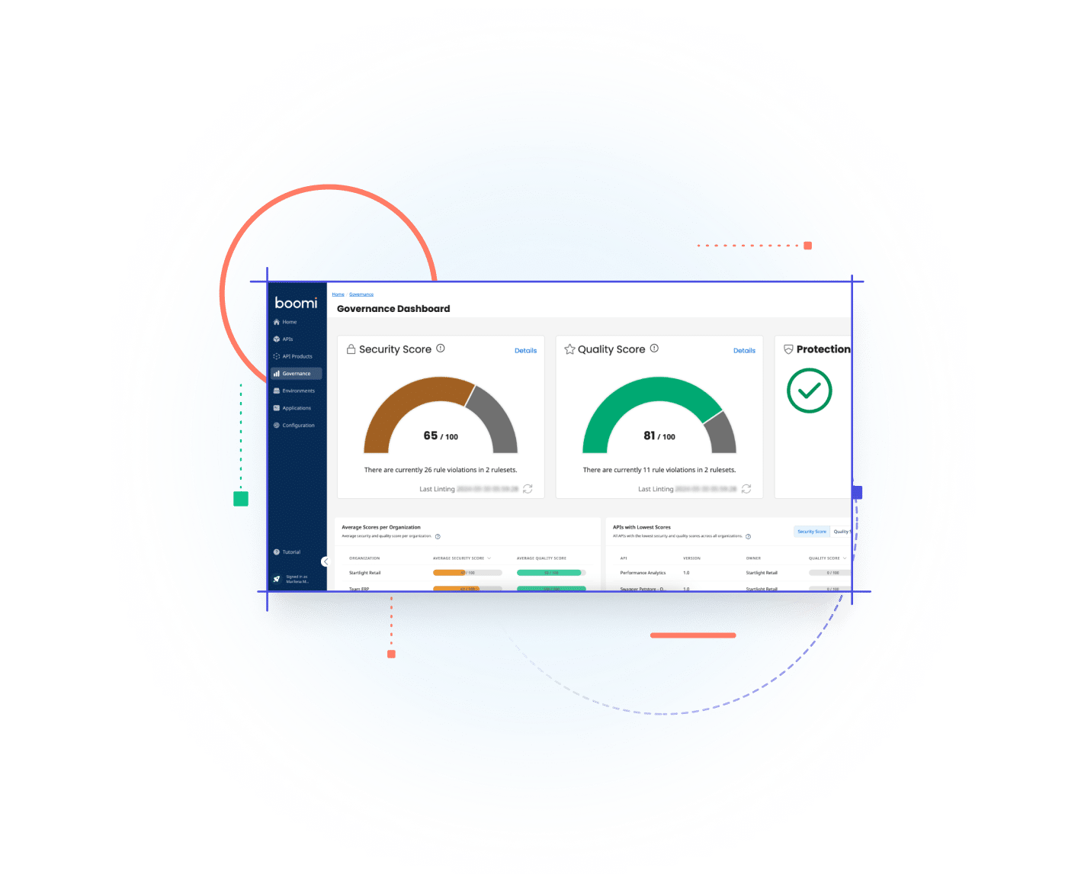Click the star icon next to Quality Score
Viewport: 1081px width, 881px height.
click(x=569, y=349)
